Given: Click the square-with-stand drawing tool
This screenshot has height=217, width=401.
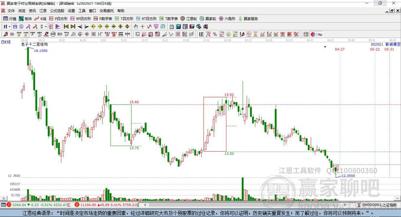Looking at the screenshot, I should click(x=137, y=34).
